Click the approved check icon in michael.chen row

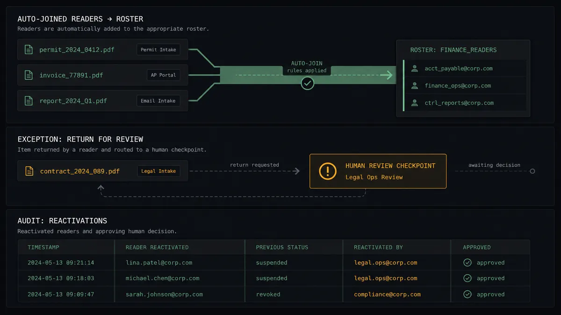(x=467, y=278)
